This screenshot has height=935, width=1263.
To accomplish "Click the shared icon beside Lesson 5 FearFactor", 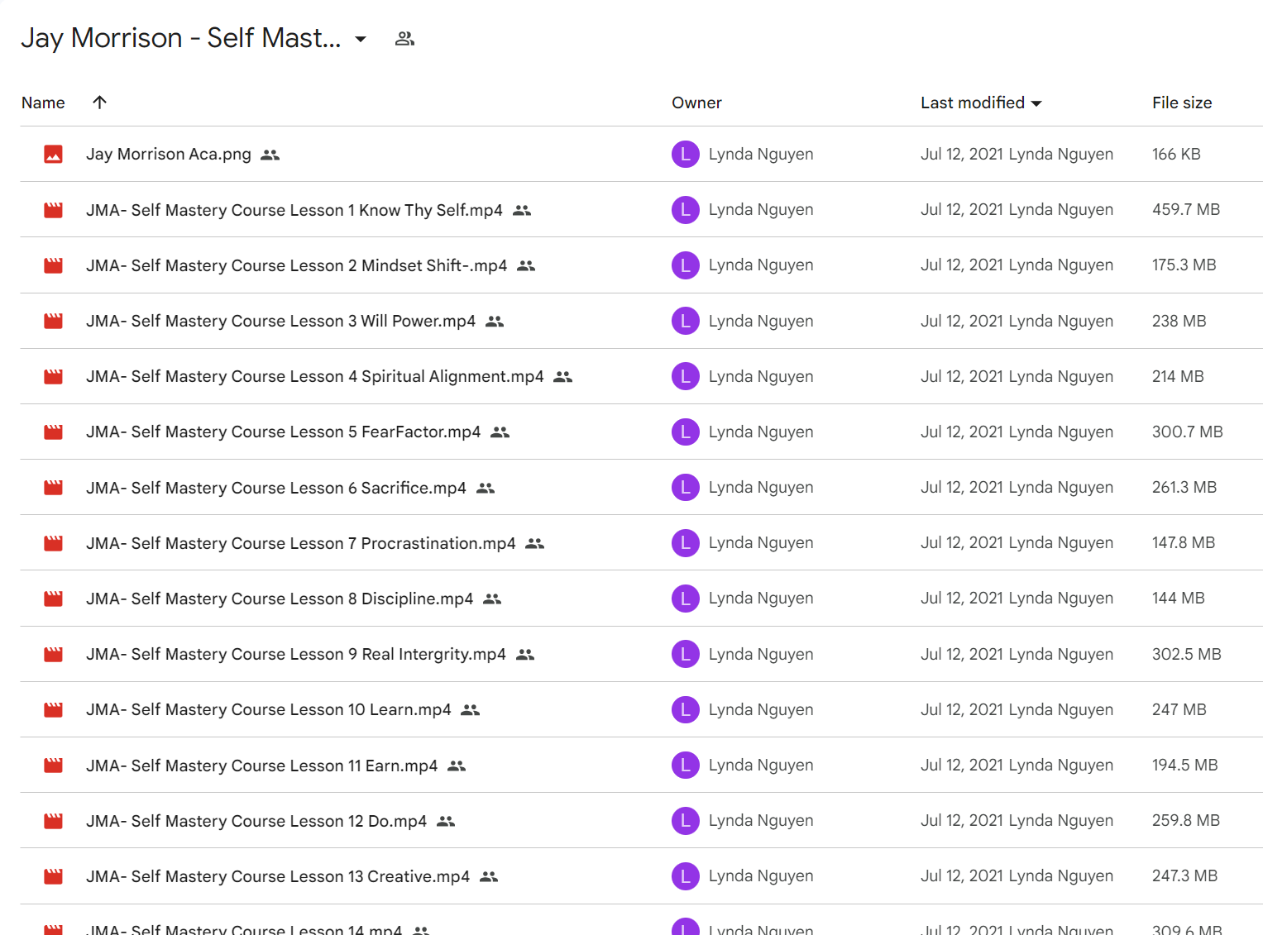I will 500,432.
